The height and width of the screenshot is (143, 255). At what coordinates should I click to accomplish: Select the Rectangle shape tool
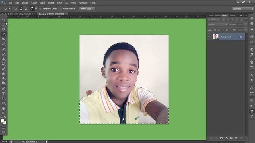coord(4,103)
